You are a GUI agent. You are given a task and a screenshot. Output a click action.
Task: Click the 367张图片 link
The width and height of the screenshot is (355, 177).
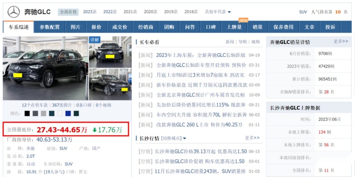pos(62,105)
